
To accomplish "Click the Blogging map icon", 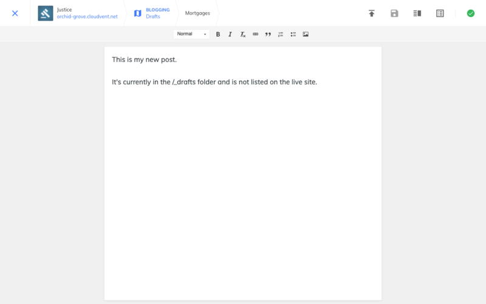I will coord(138,13).
